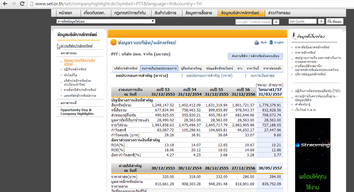This screenshot has width=354, height=192.
Task: Open ปฏิทินหลักทรัพย์ sidebar link
Action: tap(75, 69)
